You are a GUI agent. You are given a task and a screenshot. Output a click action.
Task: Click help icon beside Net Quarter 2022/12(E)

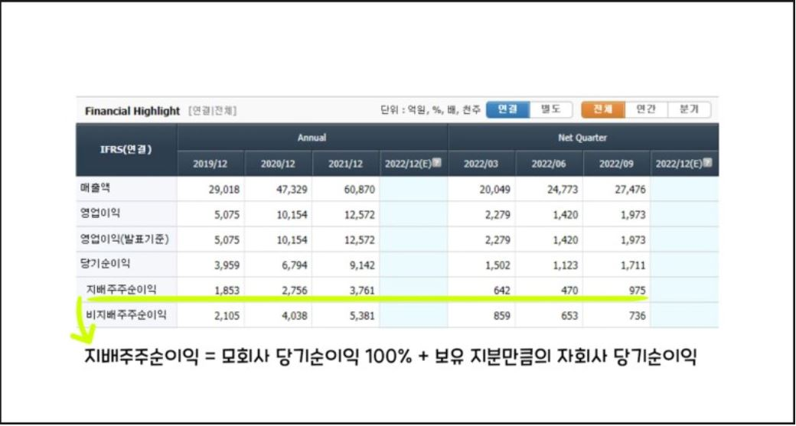tap(708, 163)
